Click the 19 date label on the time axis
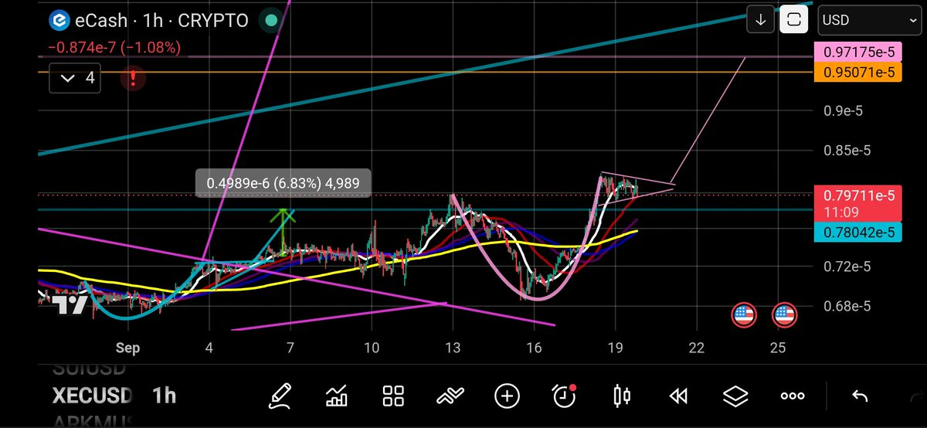This screenshot has height=428, width=927. pyautogui.click(x=615, y=348)
